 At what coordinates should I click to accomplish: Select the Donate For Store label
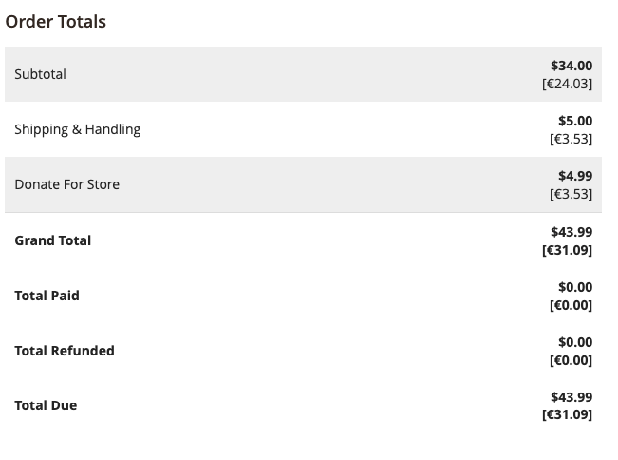click(x=67, y=184)
